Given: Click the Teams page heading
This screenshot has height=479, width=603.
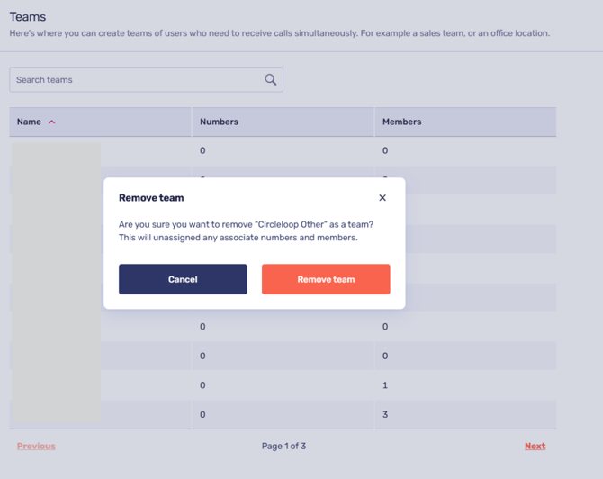Looking at the screenshot, I should click(27, 17).
